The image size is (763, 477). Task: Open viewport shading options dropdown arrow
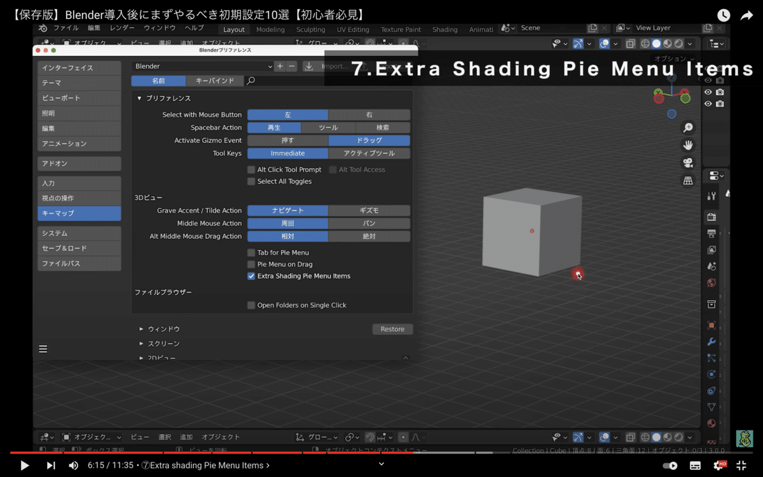point(691,44)
